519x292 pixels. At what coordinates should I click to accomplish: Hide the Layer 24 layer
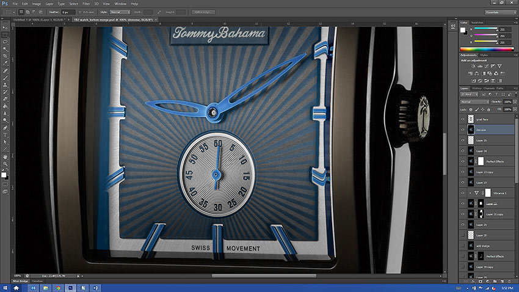[x=463, y=151]
